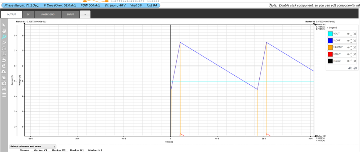Click the print plot icon
The height and width of the screenshot is (152, 360).
pos(4,89)
